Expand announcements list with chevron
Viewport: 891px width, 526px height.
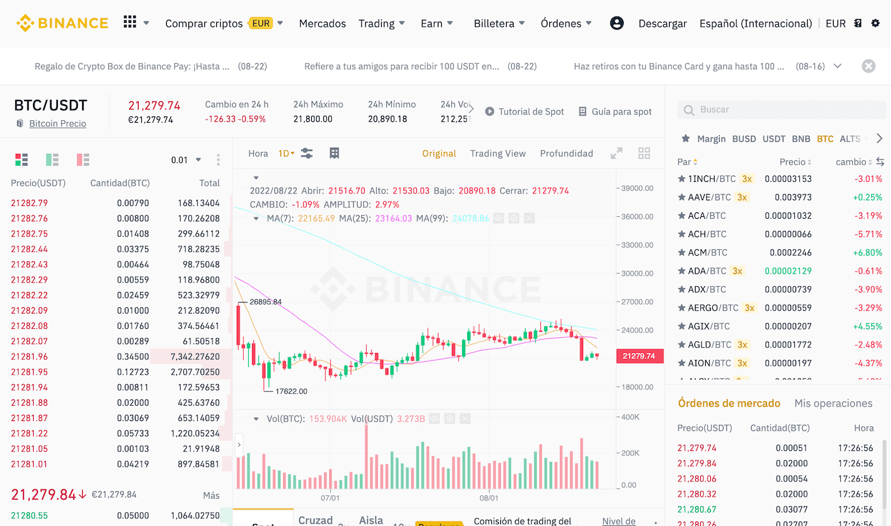[x=838, y=66]
